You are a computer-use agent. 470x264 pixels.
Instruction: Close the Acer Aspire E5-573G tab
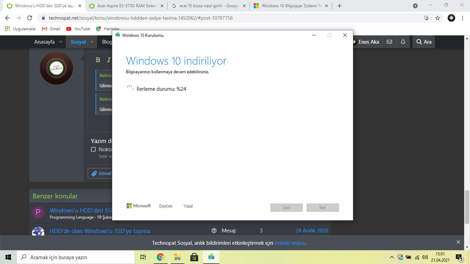(x=162, y=6)
